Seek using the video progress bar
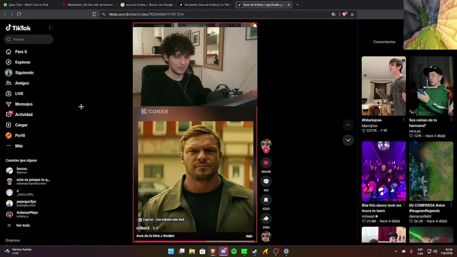The height and width of the screenshot is (257, 457). tap(195, 241)
